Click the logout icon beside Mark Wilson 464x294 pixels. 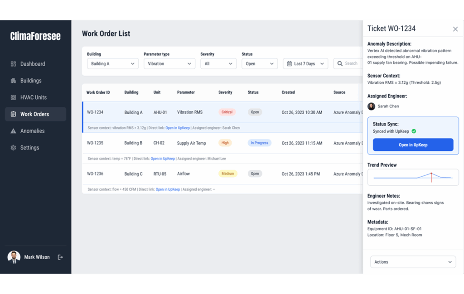tap(60, 257)
